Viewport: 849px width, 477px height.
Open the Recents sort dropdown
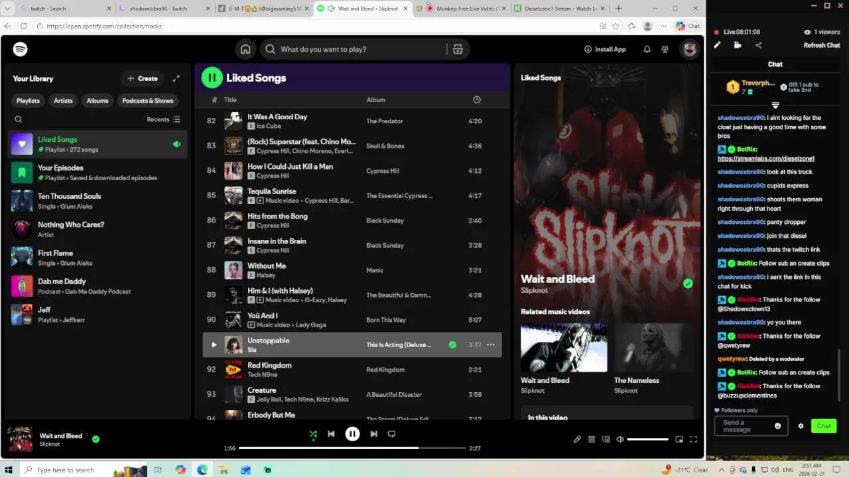[163, 119]
